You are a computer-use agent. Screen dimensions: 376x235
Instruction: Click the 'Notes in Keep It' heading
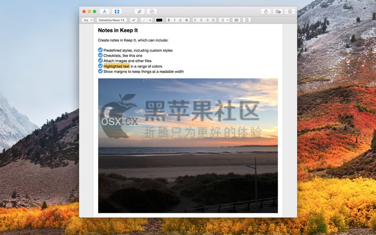click(x=118, y=30)
